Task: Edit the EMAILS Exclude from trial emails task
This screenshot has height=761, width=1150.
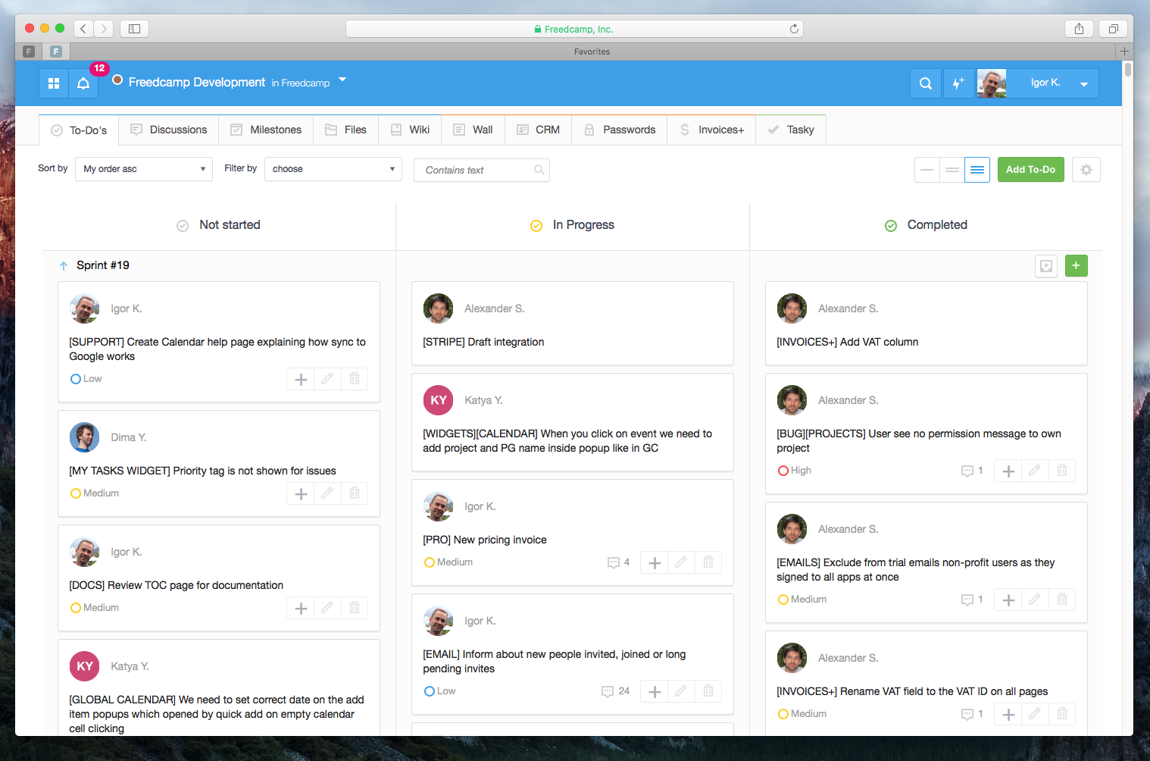Action: (x=1035, y=600)
